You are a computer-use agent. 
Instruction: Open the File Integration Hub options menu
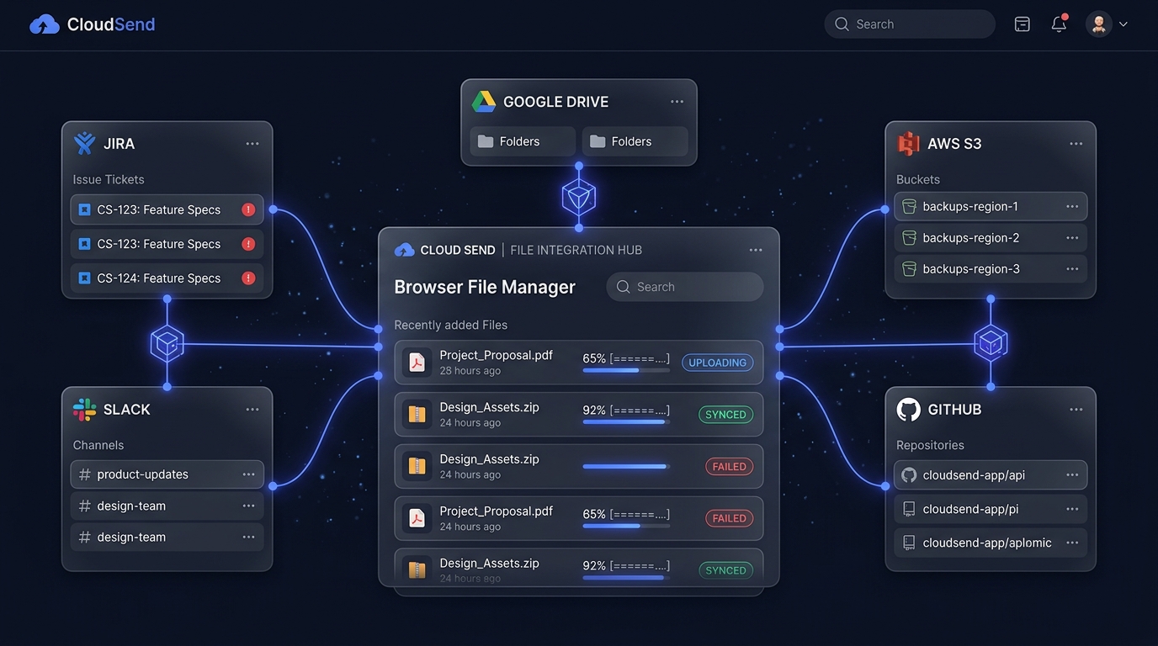[x=756, y=250]
